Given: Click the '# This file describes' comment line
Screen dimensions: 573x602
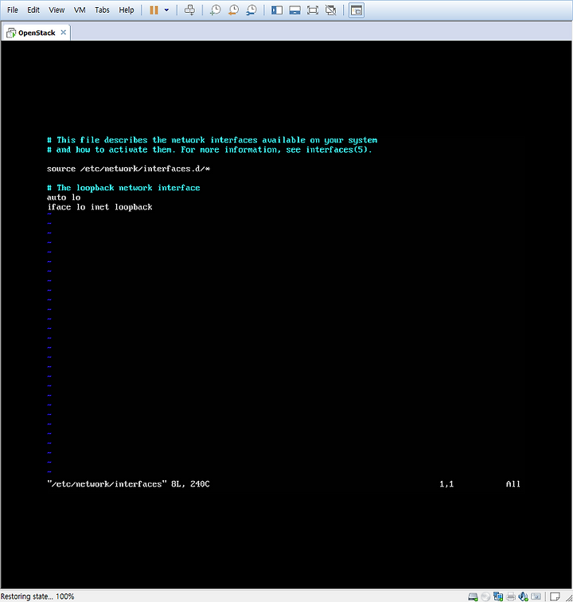Looking at the screenshot, I should (212, 140).
